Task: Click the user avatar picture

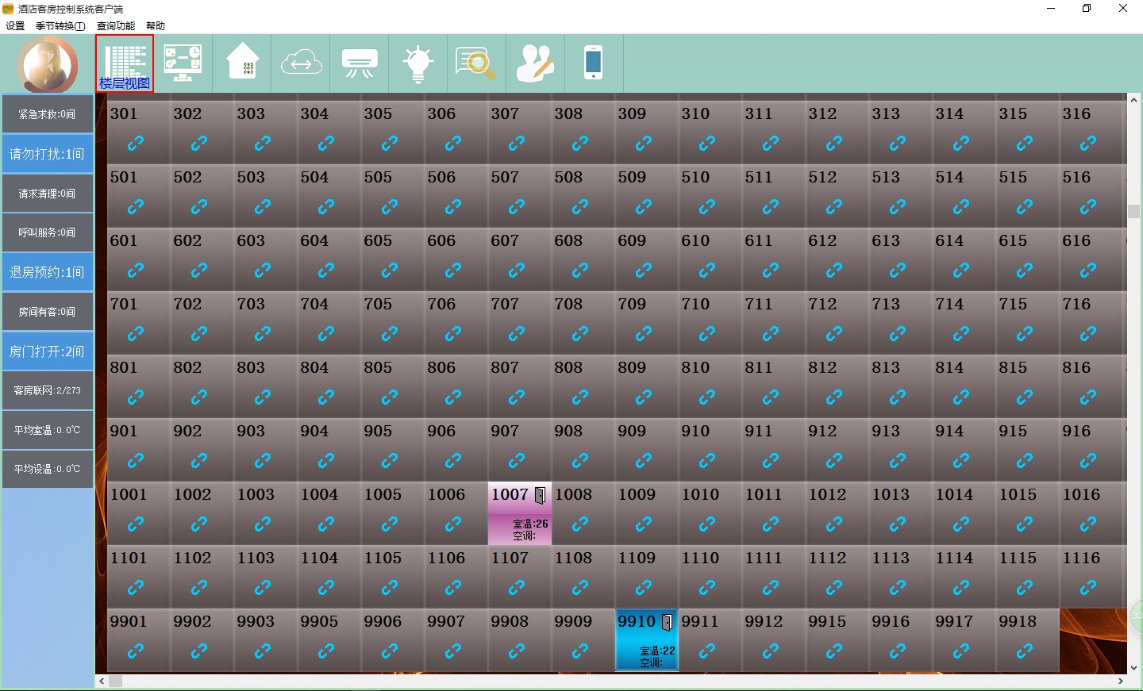Action: click(x=48, y=65)
